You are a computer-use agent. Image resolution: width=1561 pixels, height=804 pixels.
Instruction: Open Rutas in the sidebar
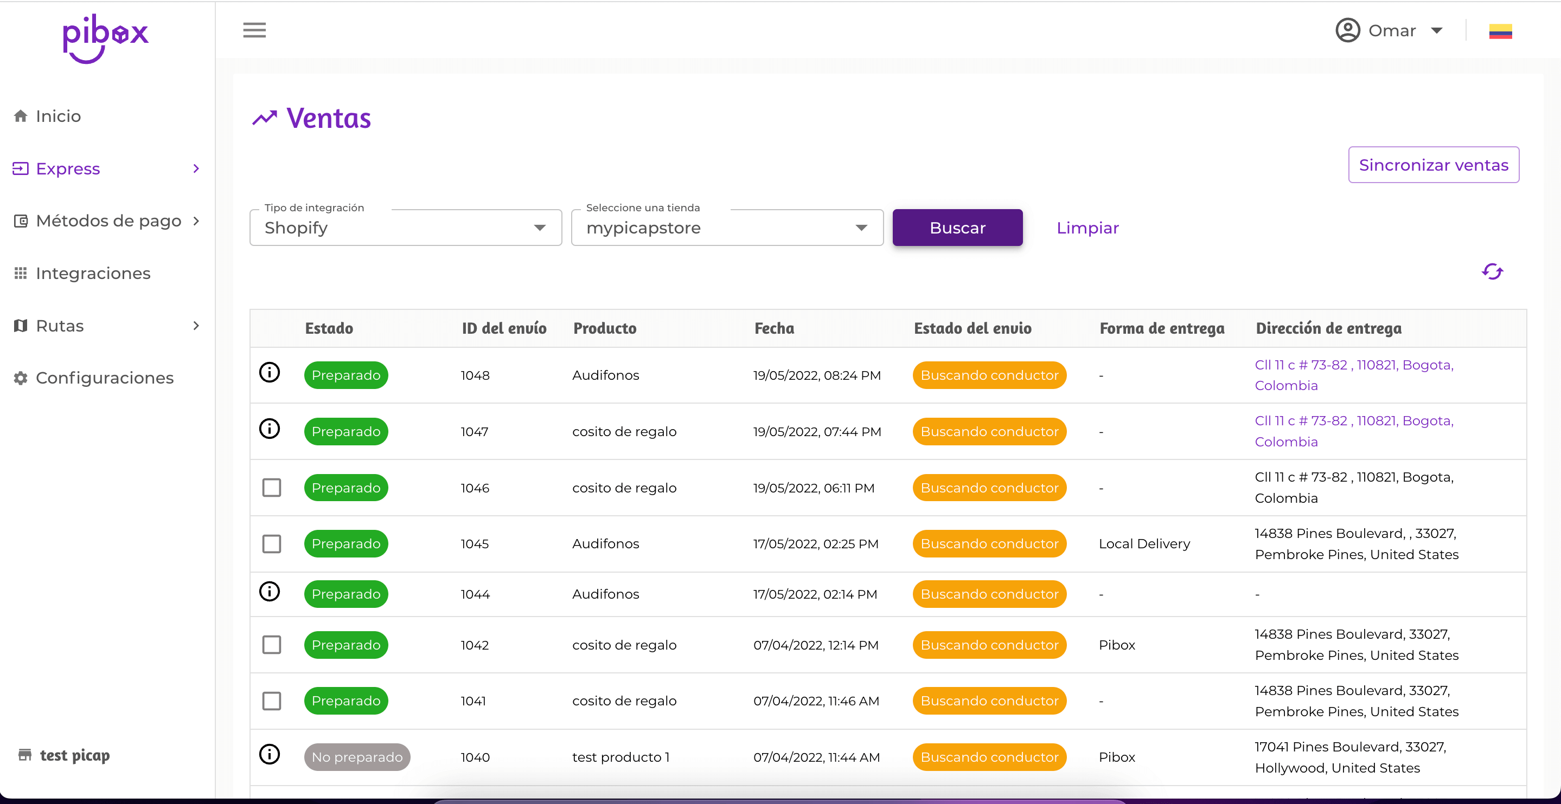[59, 326]
